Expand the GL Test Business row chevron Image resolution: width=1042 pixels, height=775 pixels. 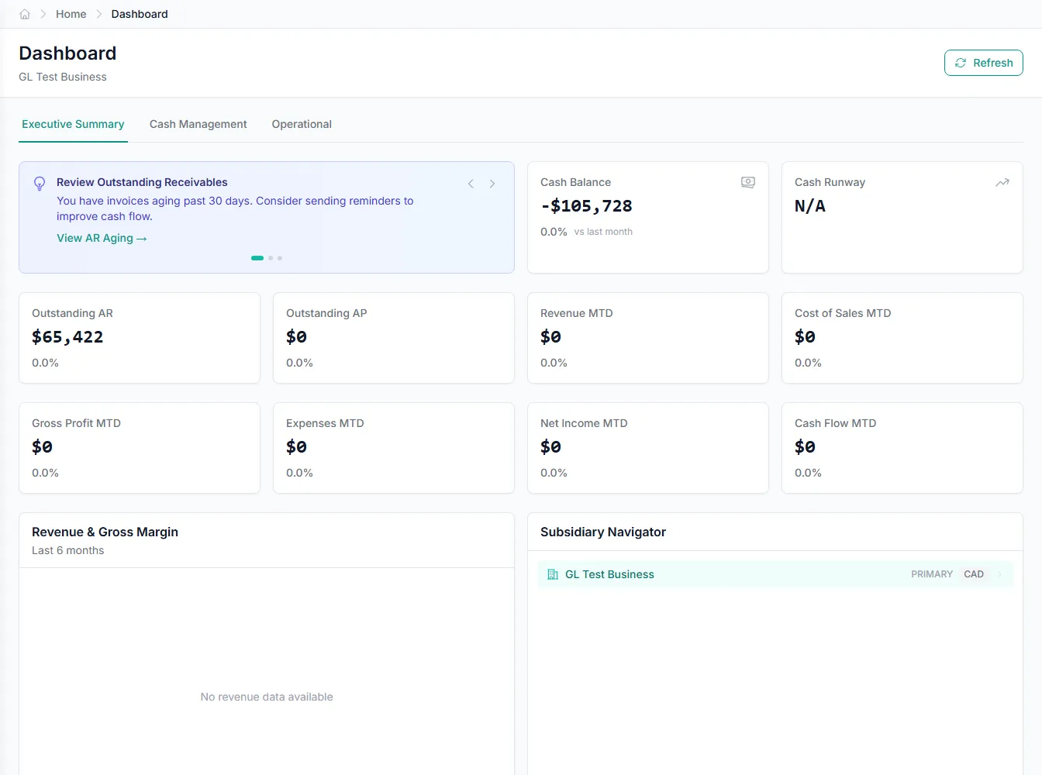click(999, 574)
